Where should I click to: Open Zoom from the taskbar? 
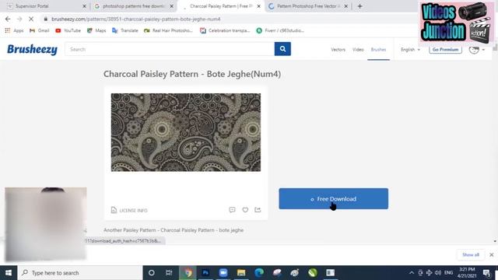coord(223,273)
